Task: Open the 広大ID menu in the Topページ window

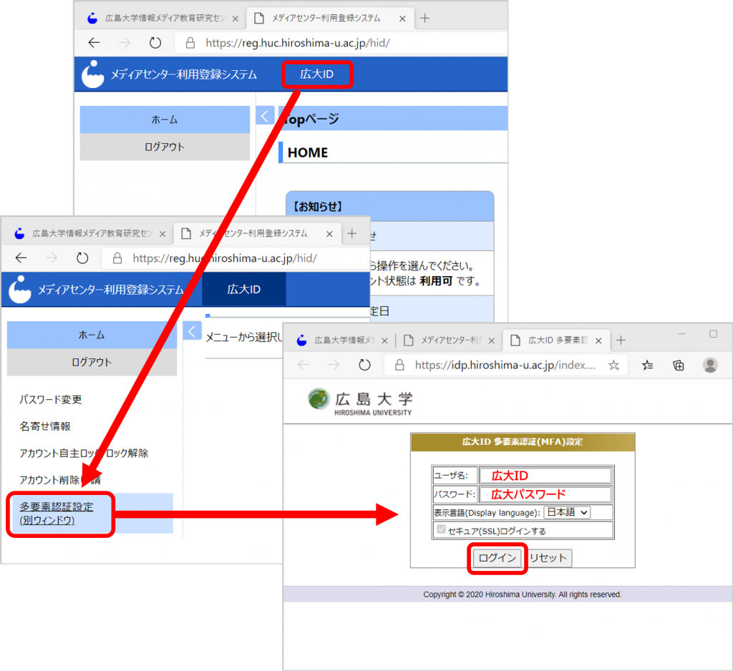Action: click(x=317, y=74)
